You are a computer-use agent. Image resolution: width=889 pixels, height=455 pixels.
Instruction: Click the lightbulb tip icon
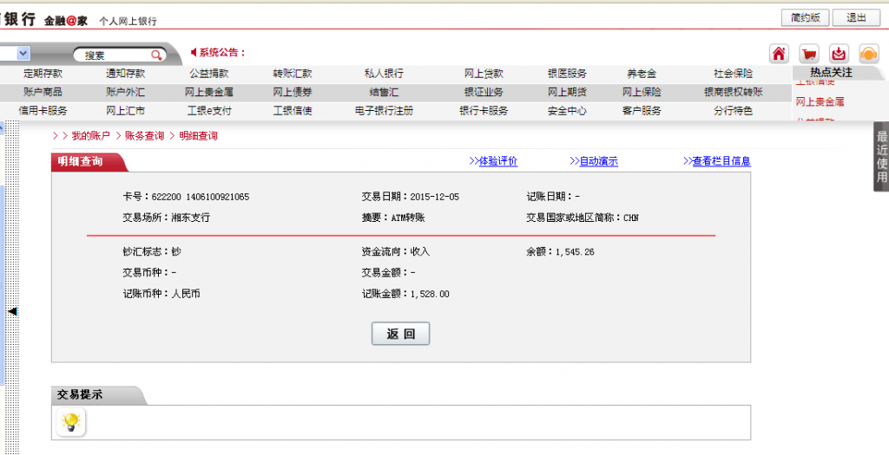pos(71,422)
